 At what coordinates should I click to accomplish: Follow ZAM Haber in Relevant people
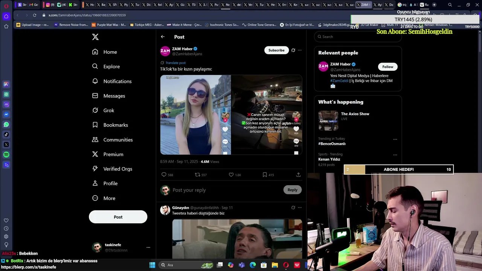point(387,67)
